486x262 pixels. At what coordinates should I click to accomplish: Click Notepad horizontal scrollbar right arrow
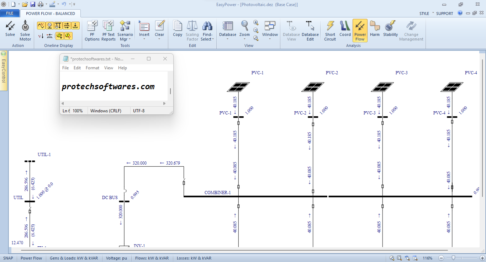[164, 103]
